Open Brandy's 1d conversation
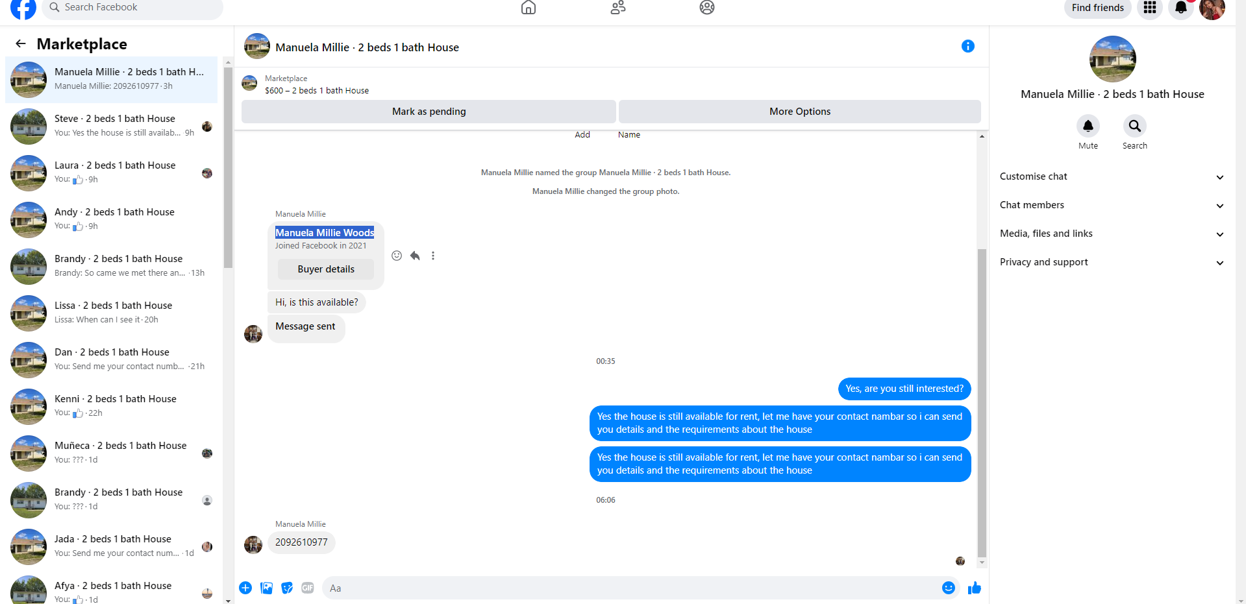The height and width of the screenshot is (604, 1246). tap(112, 500)
